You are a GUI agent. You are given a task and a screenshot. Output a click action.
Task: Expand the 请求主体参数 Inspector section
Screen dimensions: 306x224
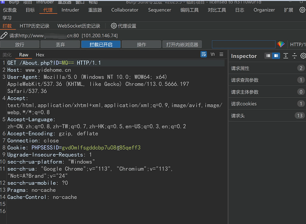pos(268,92)
